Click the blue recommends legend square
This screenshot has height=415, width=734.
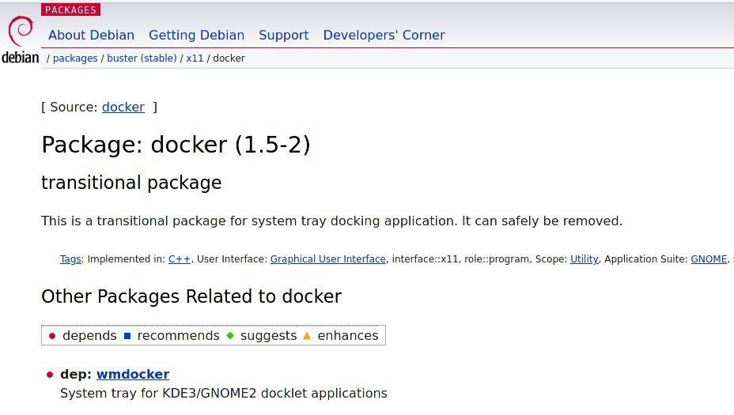[x=127, y=336]
